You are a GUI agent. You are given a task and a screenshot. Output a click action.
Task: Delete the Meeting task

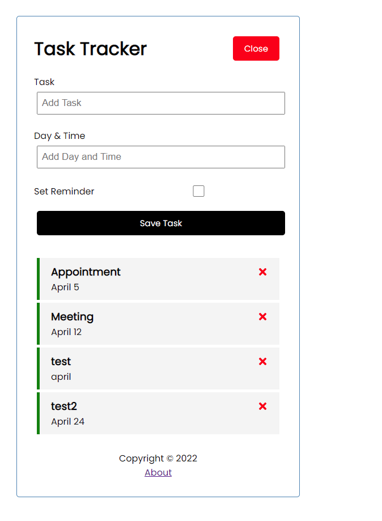point(262,316)
